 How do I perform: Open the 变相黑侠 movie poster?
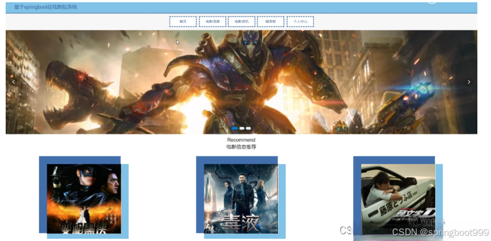click(x=84, y=199)
